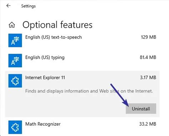Click the English (US) typing language icon
Screen dimensions: 169x136
coord(15,61)
